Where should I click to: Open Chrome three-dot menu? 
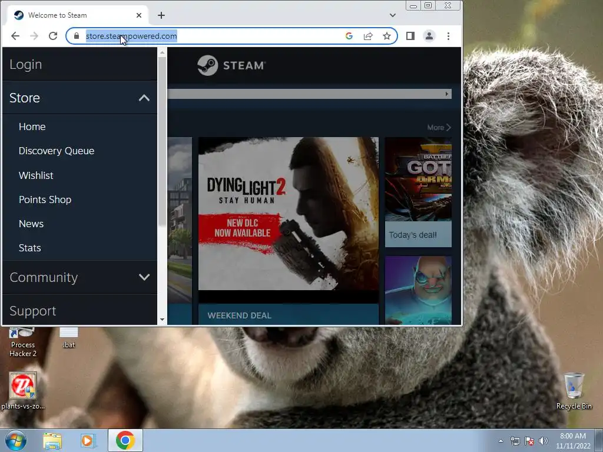pyautogui.click(x=448, y=36)
